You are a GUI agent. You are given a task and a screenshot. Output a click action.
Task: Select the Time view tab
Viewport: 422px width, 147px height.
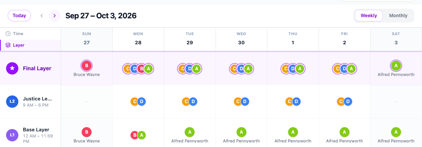click(31, 34)
